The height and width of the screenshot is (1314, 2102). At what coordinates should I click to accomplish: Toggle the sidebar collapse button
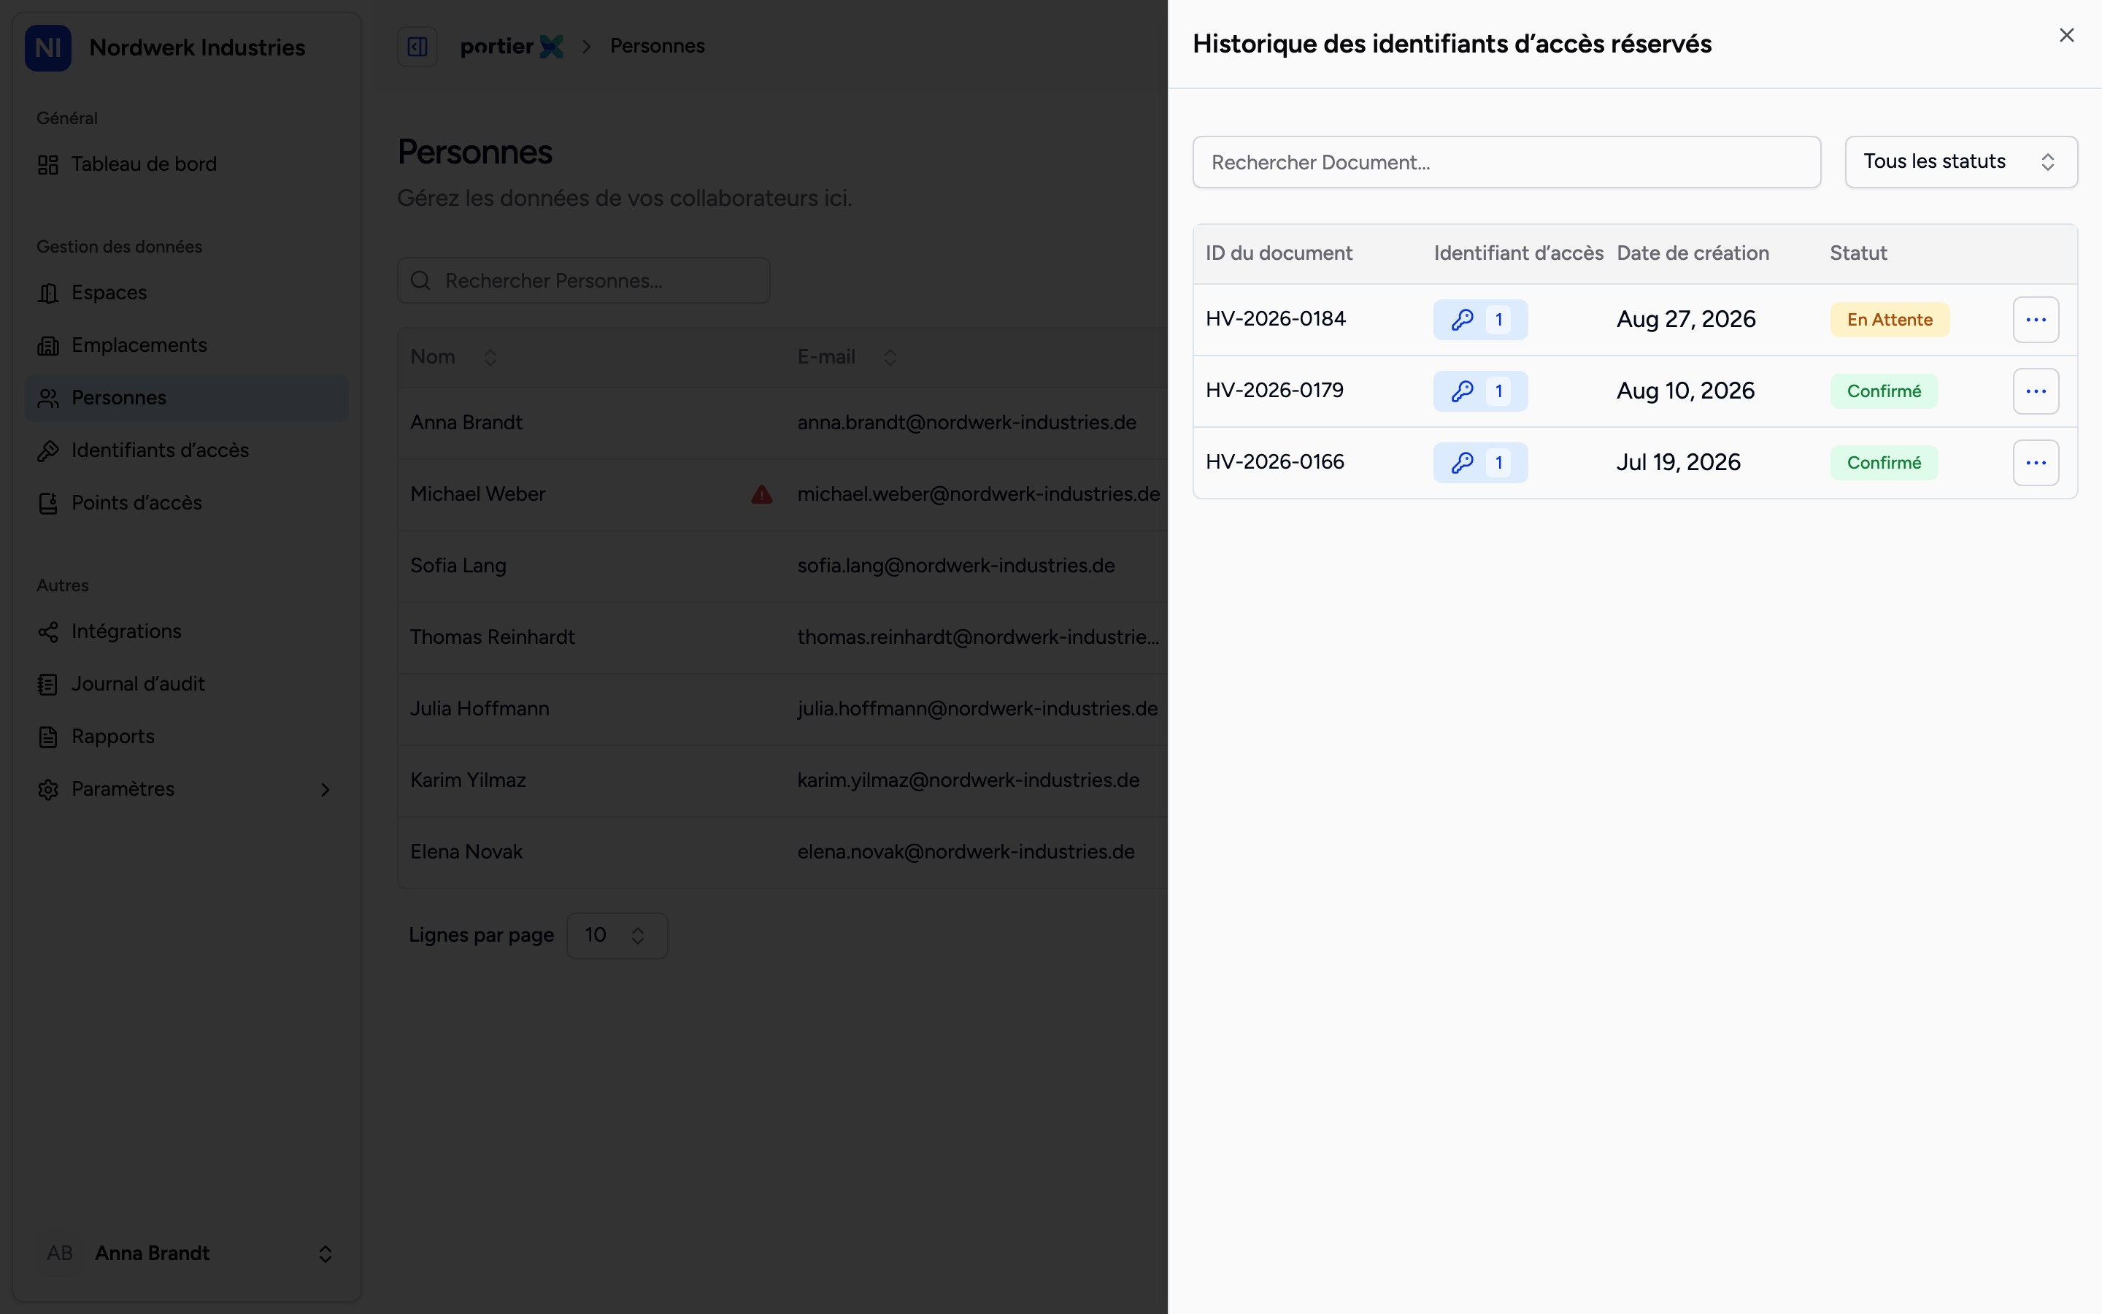pyautogui.click(x=417, y=46)
